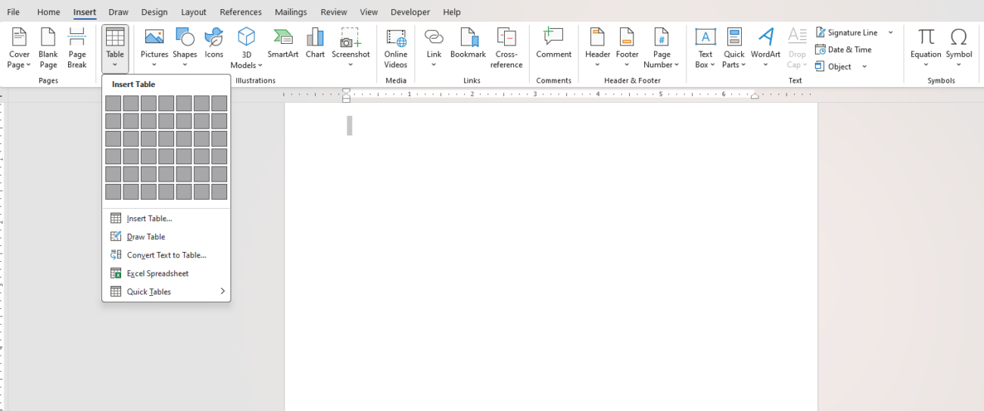The image size is (984, 411).
Task: Click the Object icon
Action: click(x=820, y=66)
